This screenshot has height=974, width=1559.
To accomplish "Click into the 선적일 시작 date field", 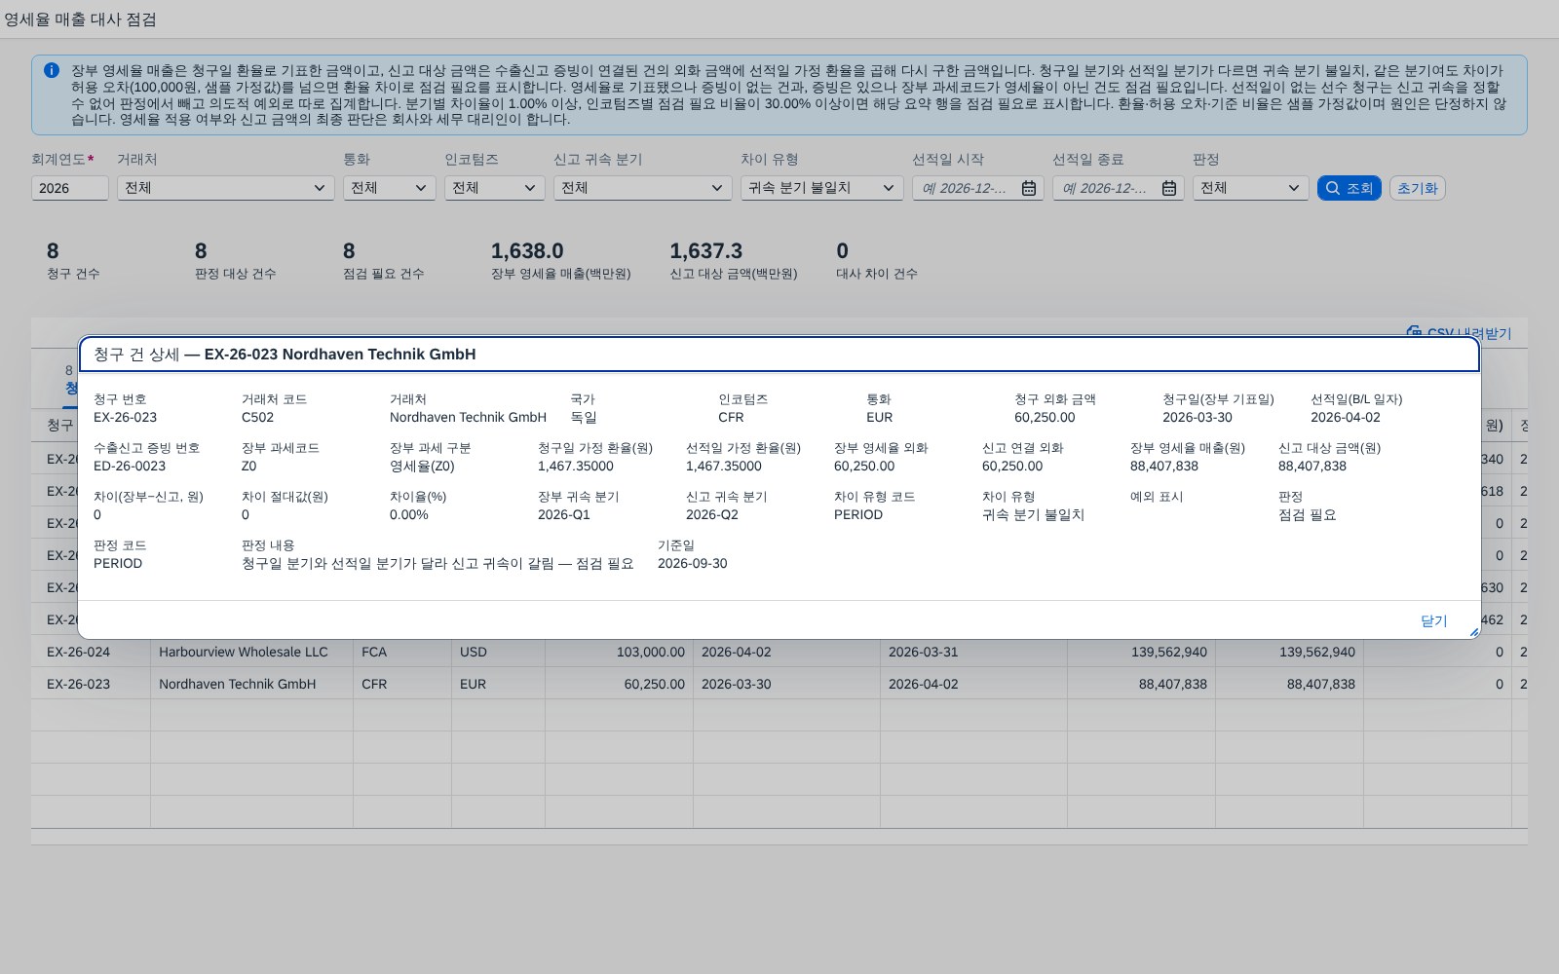I will [x=966, y=188].
